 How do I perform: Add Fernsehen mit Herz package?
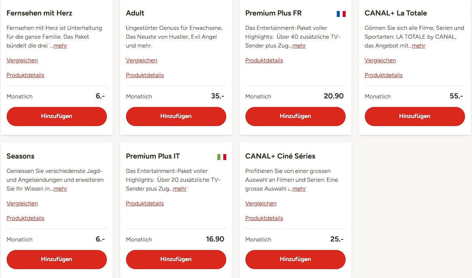pyautogui.click(x=56, y=116)
